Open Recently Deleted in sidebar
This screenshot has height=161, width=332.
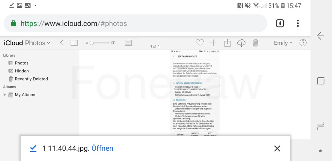[x=28, y=79]
